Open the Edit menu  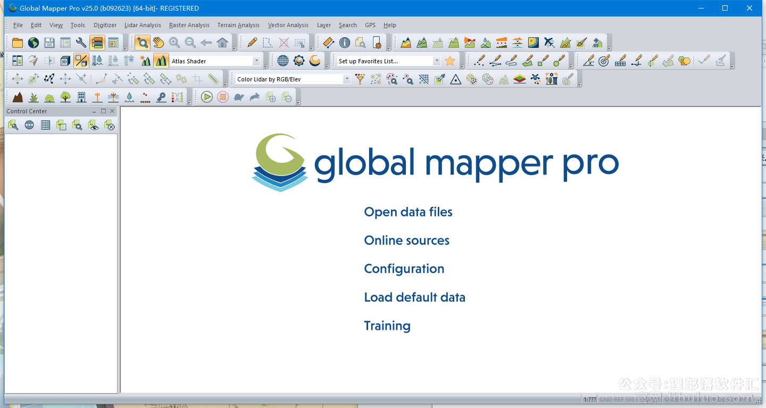pyautogui.click(x=36, y=25)
